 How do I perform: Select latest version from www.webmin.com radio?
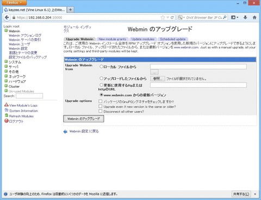(102, 95)
